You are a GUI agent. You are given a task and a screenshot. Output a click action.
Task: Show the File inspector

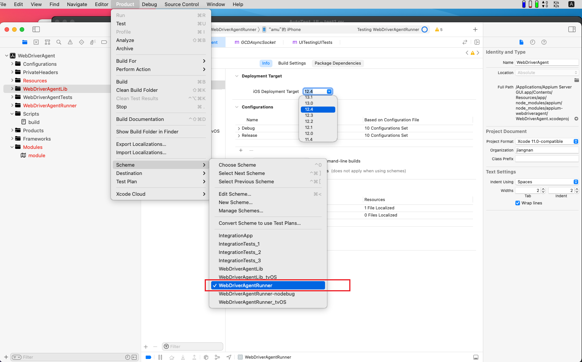point(521,42)
